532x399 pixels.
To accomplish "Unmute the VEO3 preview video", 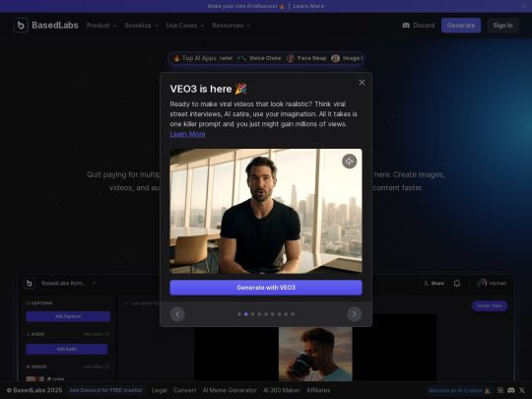I will tap(349, 162).
